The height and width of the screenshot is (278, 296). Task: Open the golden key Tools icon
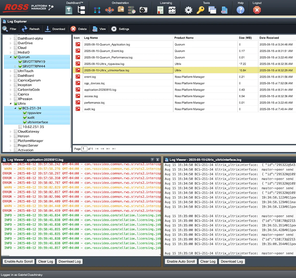[200, 10]
